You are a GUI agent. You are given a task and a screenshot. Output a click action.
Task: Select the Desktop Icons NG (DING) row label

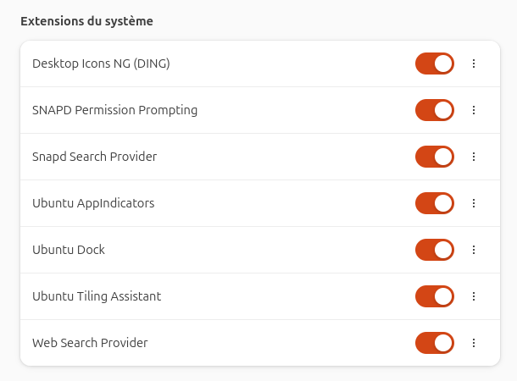101,63
